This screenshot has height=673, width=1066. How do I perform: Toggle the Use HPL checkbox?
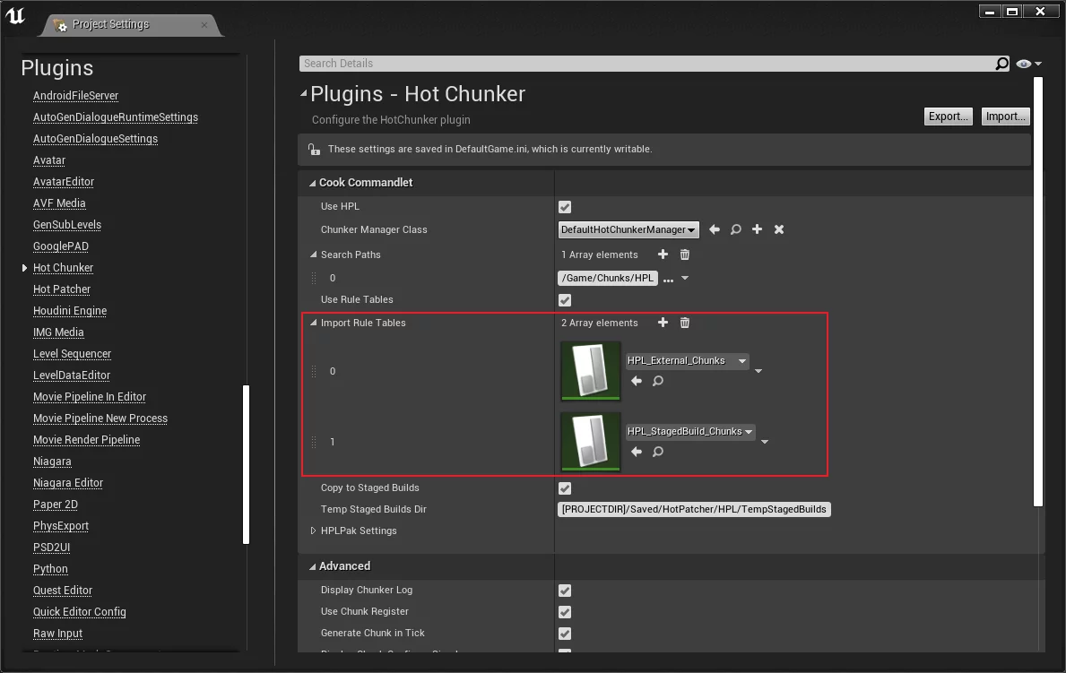point(565,207)
